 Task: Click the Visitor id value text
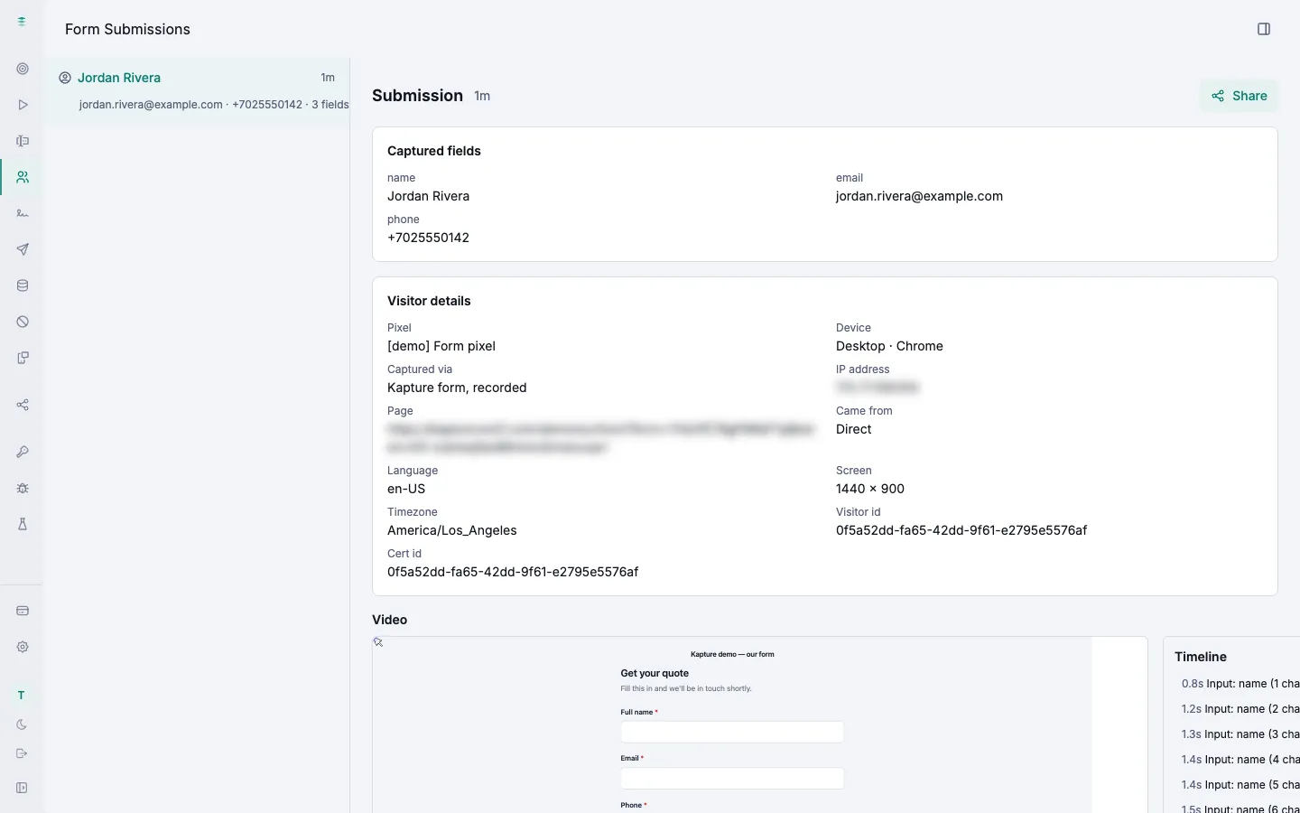[961, 530]
